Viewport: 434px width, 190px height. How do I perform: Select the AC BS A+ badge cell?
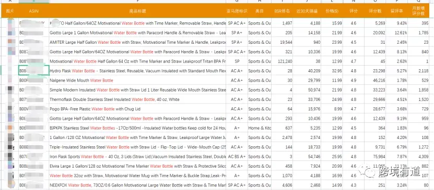point(237,157)
